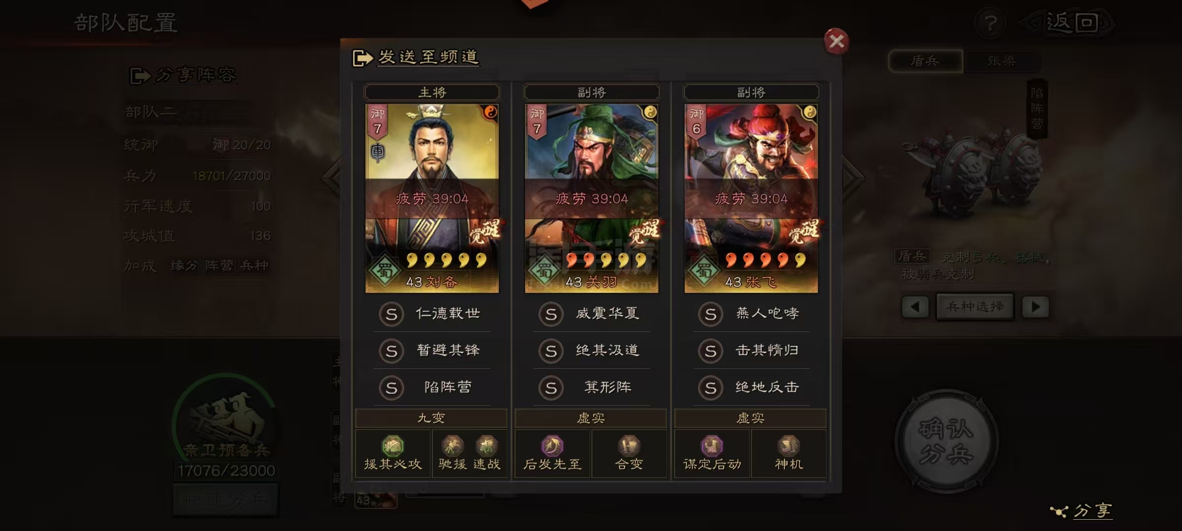The height and width of the screenshot is (531, 1182).
Task: Select next troop type right arrow
Action: coord(1035,307)
